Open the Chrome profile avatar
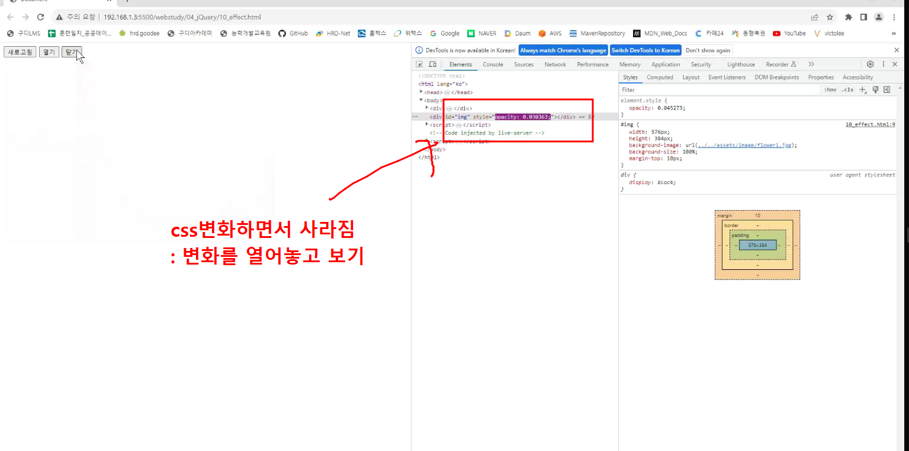 (x=879, y=17)
